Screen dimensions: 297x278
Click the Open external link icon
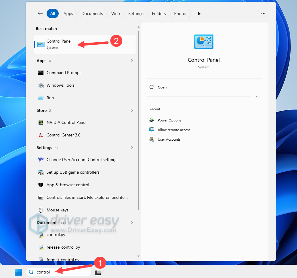152,87
